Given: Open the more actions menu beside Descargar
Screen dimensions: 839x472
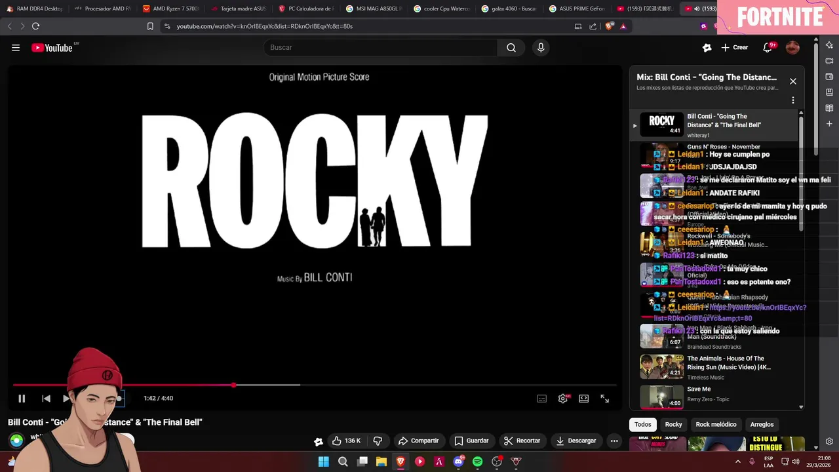Looking at the screenshot, I should [x=614, y=441].
